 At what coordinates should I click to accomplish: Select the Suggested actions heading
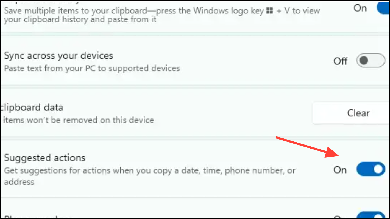pos(45,158)
